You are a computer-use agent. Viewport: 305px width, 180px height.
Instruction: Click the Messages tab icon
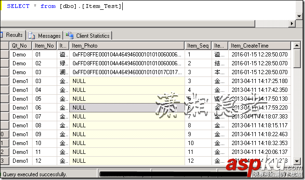(x=32, y=36)
